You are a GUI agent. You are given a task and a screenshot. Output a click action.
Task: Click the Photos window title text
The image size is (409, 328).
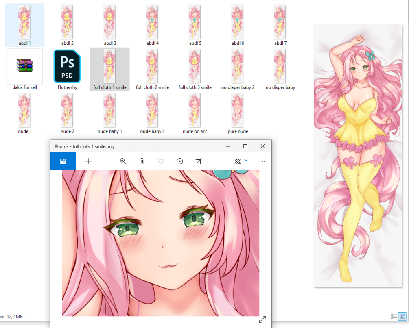[84, 146]
